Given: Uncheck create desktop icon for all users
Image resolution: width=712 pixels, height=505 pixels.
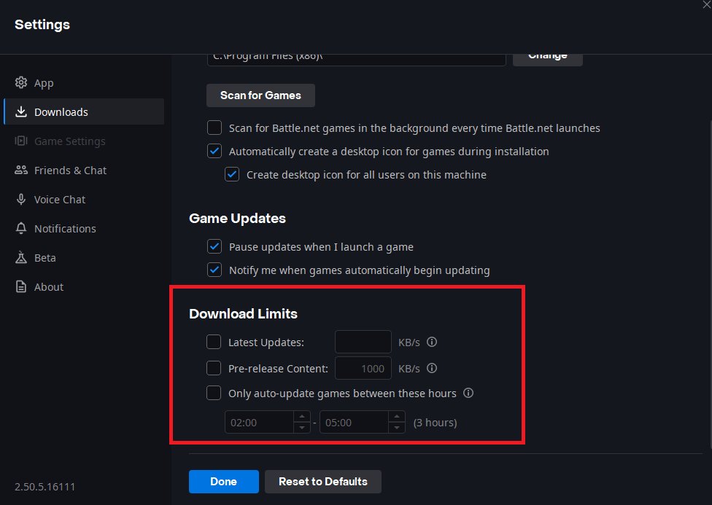Looking at the screenshot, I should coord(232,174).
